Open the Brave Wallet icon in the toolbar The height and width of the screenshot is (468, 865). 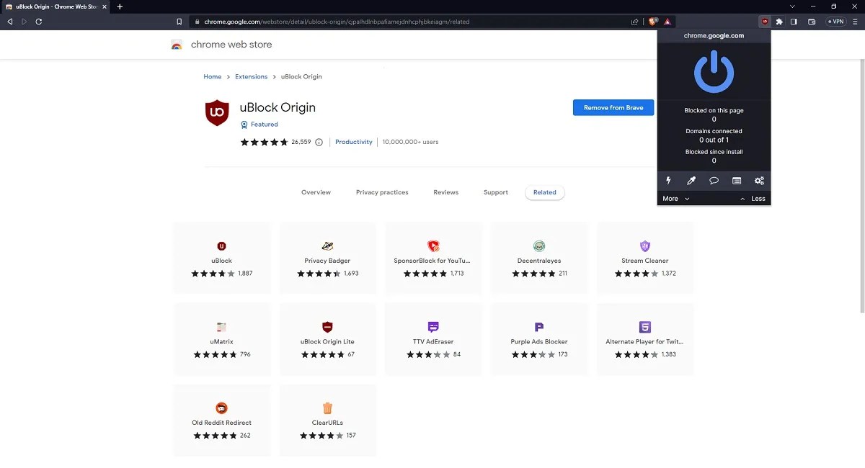(x=812, y=22)
